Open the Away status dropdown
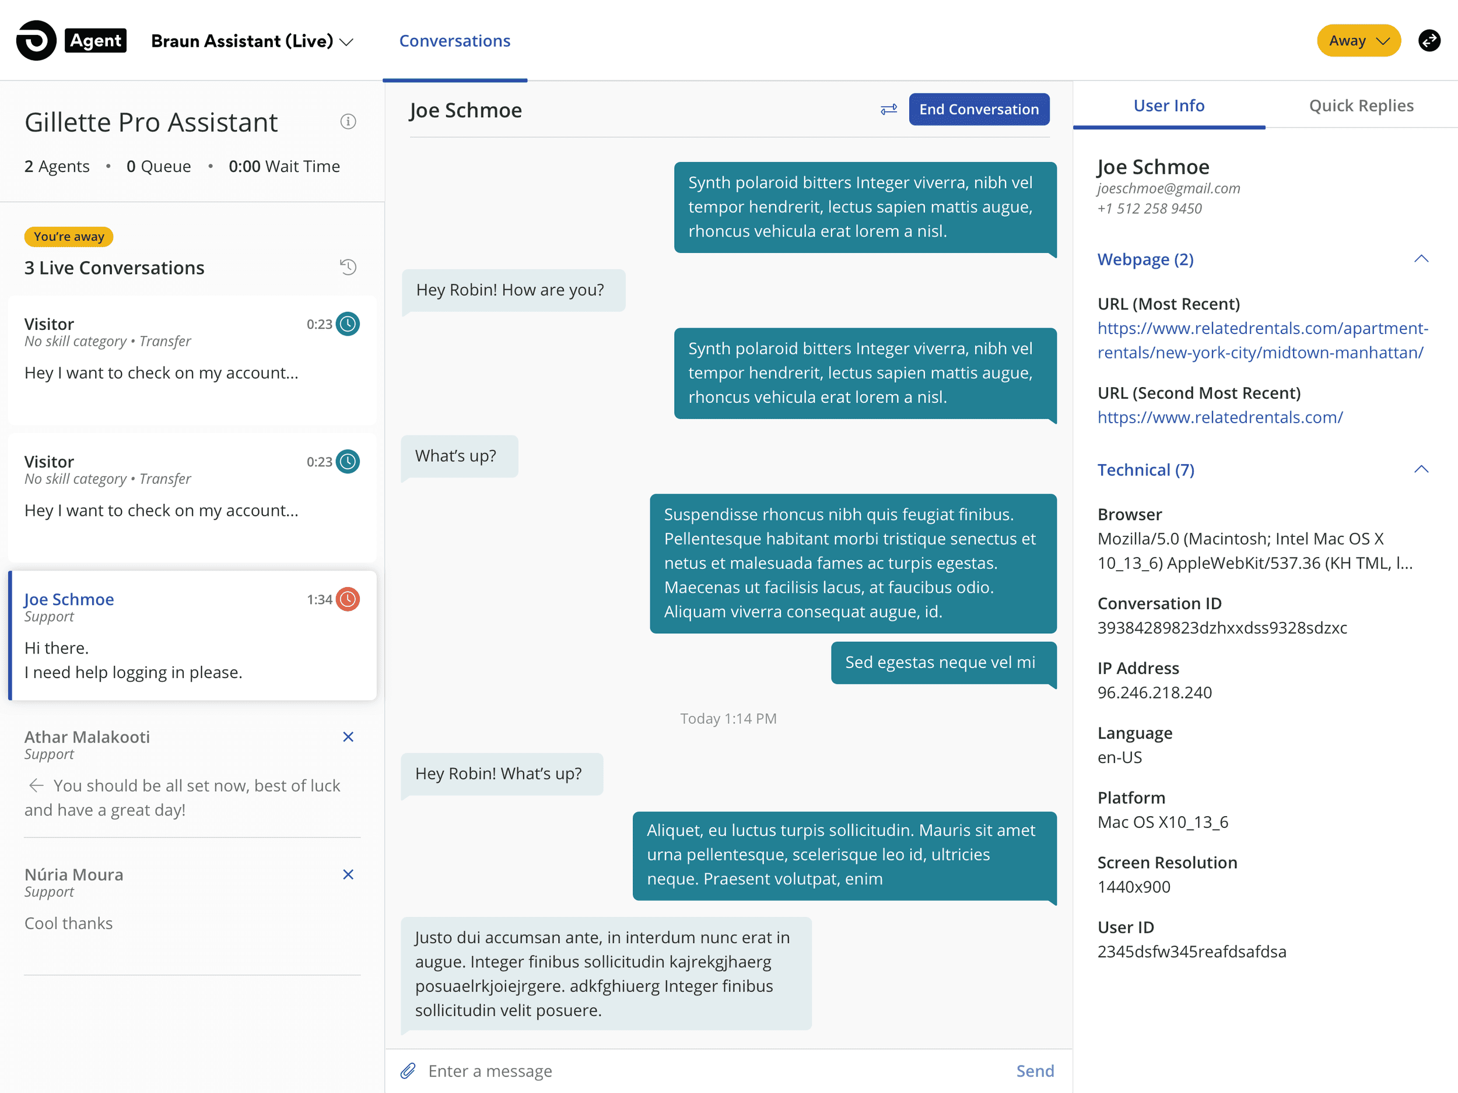The height and width of the screenshot is (1093, 1458). coord(1358,41)
